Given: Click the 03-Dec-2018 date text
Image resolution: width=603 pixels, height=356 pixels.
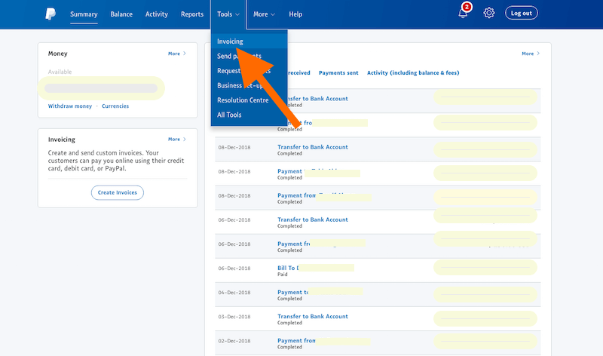Looking at the screenshot, I should (x=234, y=317).
